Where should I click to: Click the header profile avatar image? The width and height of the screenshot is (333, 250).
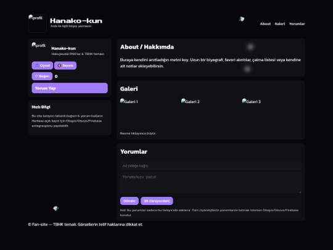pyautogui.click(x=38, y=23)
